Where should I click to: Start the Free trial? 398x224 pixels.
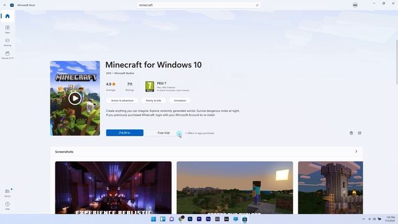pyautogui.click(x=164, y=133)
